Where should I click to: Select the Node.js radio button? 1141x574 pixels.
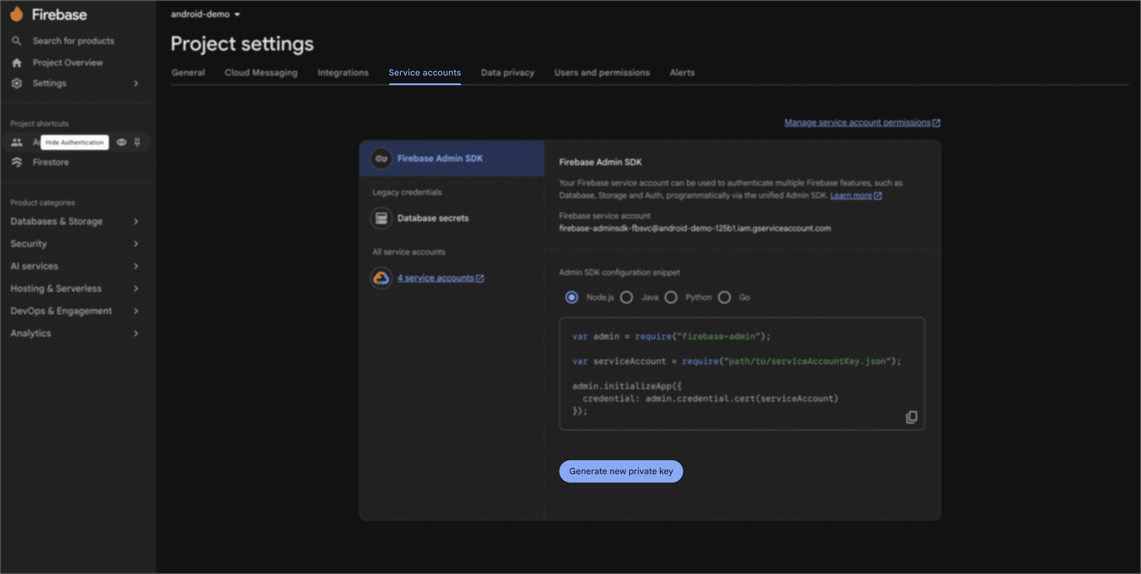click(x=572, y=297)
